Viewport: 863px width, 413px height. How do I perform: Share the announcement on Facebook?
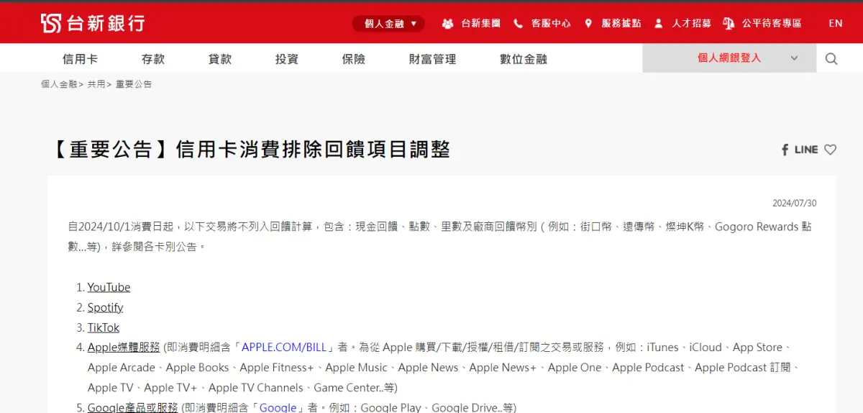(785, 150)
